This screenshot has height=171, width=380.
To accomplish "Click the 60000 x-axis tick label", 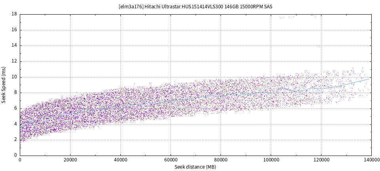I will coord(171,160).
